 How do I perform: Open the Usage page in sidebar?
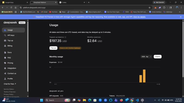[13, 30]
